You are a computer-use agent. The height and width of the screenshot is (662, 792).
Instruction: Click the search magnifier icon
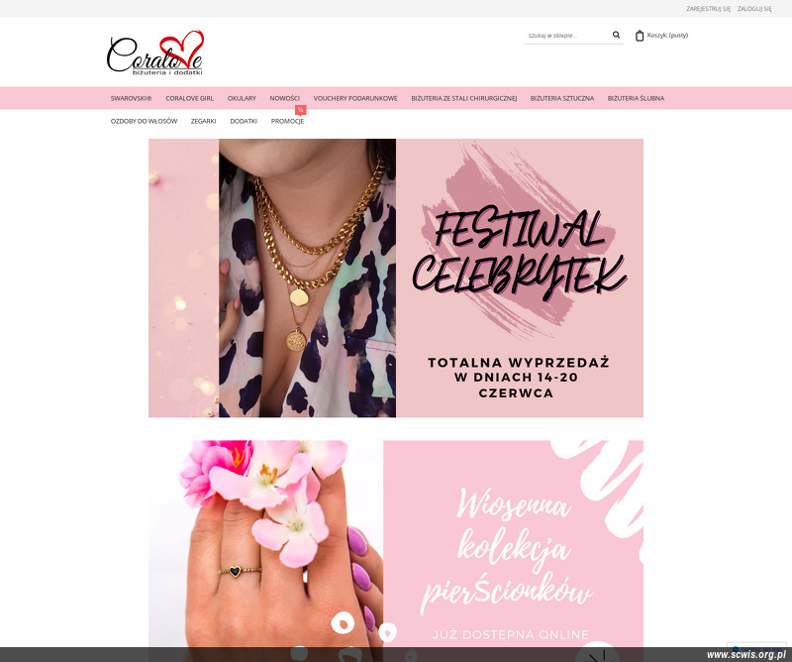[x=616, y=35]
